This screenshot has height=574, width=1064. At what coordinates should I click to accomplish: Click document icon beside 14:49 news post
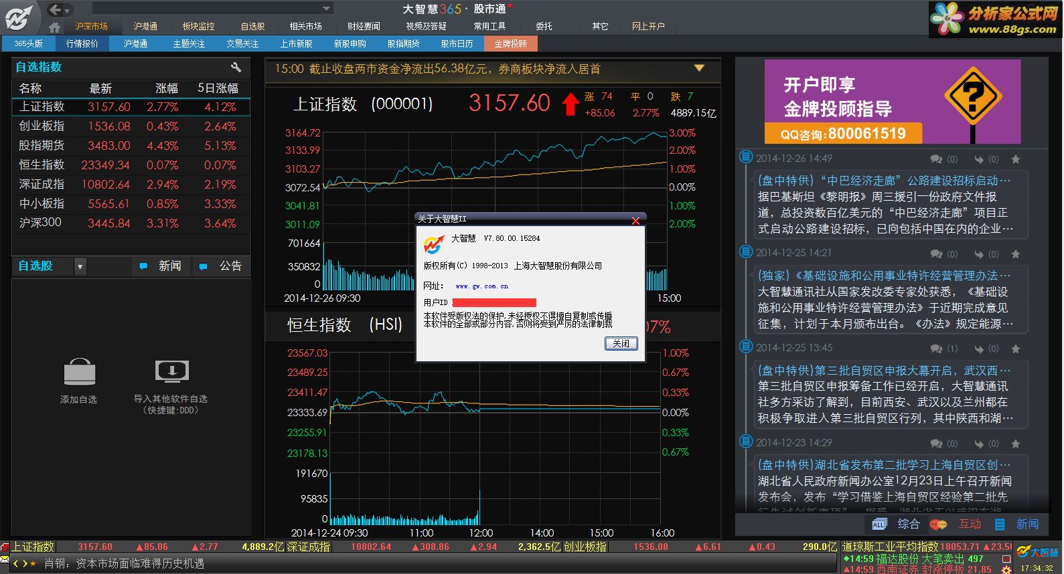(x=745, y=157)
